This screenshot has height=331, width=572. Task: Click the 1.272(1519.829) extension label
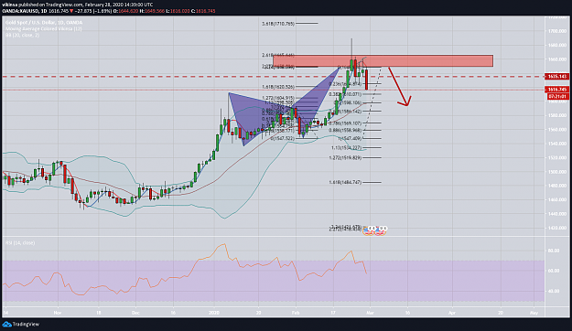click(x=345, y=158)
